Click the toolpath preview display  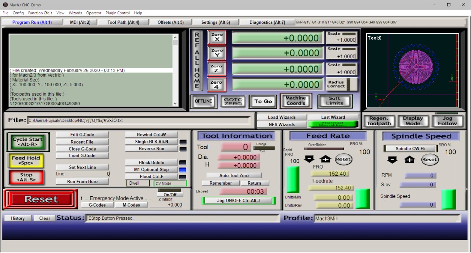412,70
